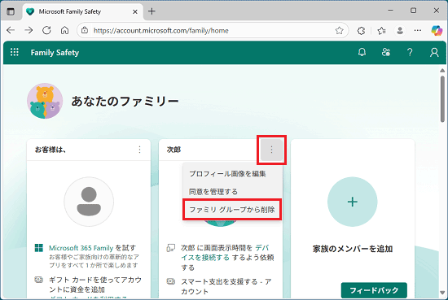Open スマート支出を支援する account text
The height and width of the screenshot is (300, 448).
[x=226, y=287]
